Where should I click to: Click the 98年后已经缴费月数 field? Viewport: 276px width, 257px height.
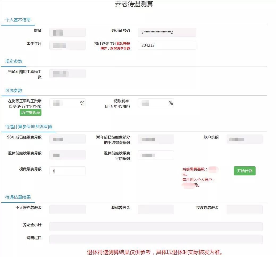67,139
